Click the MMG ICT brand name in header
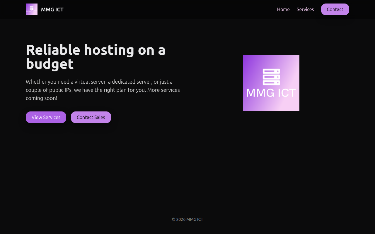 pyautogui.click(x=52, y=9)
